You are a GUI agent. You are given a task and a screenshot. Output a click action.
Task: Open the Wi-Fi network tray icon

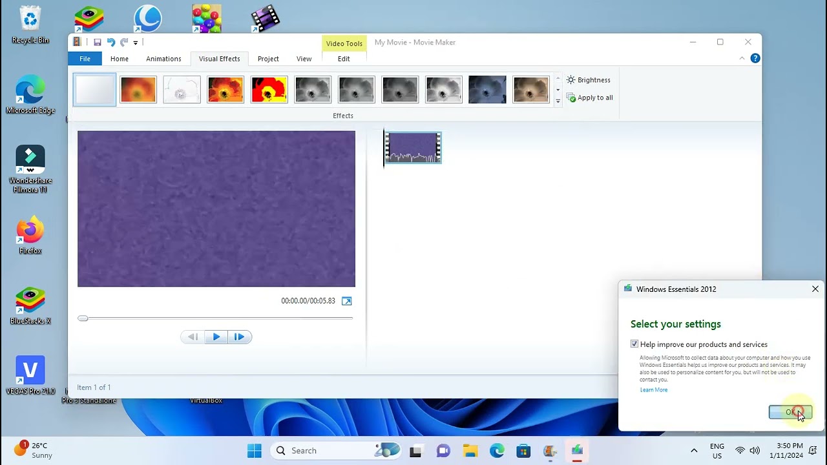point(740,451)
